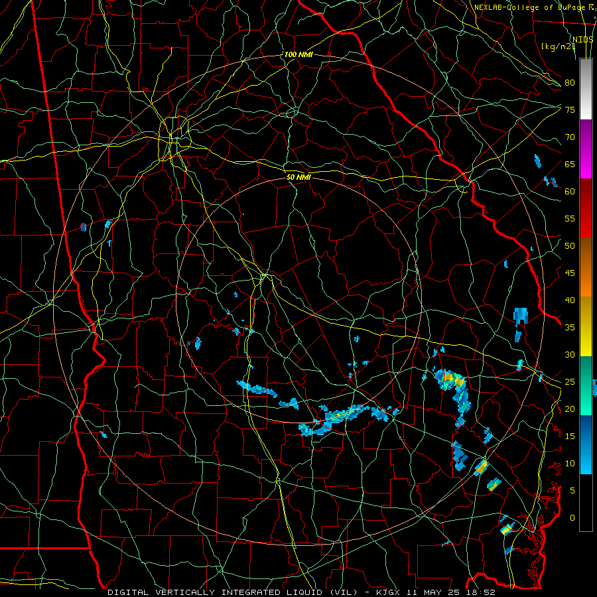Click the 0 value on the VIL scale

[572, 518]
